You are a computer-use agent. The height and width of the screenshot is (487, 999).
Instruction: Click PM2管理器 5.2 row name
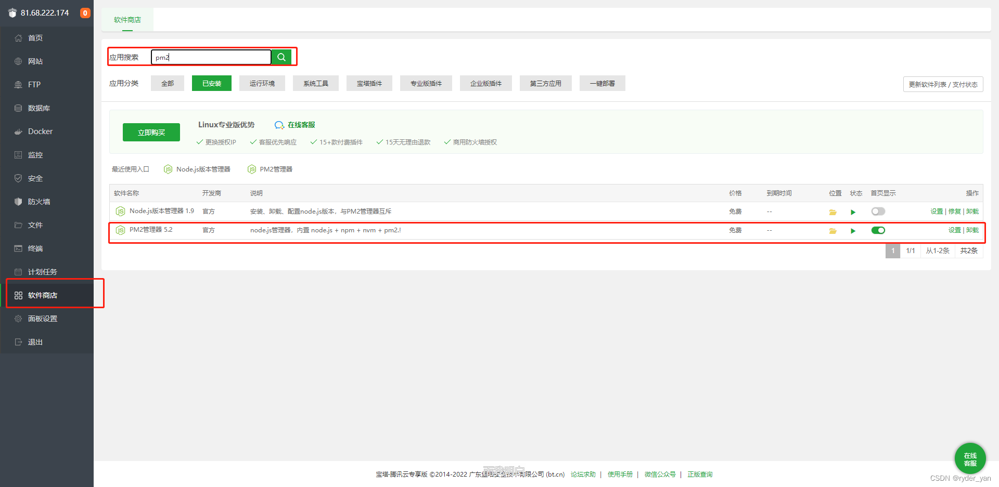(x=151, y=230)
